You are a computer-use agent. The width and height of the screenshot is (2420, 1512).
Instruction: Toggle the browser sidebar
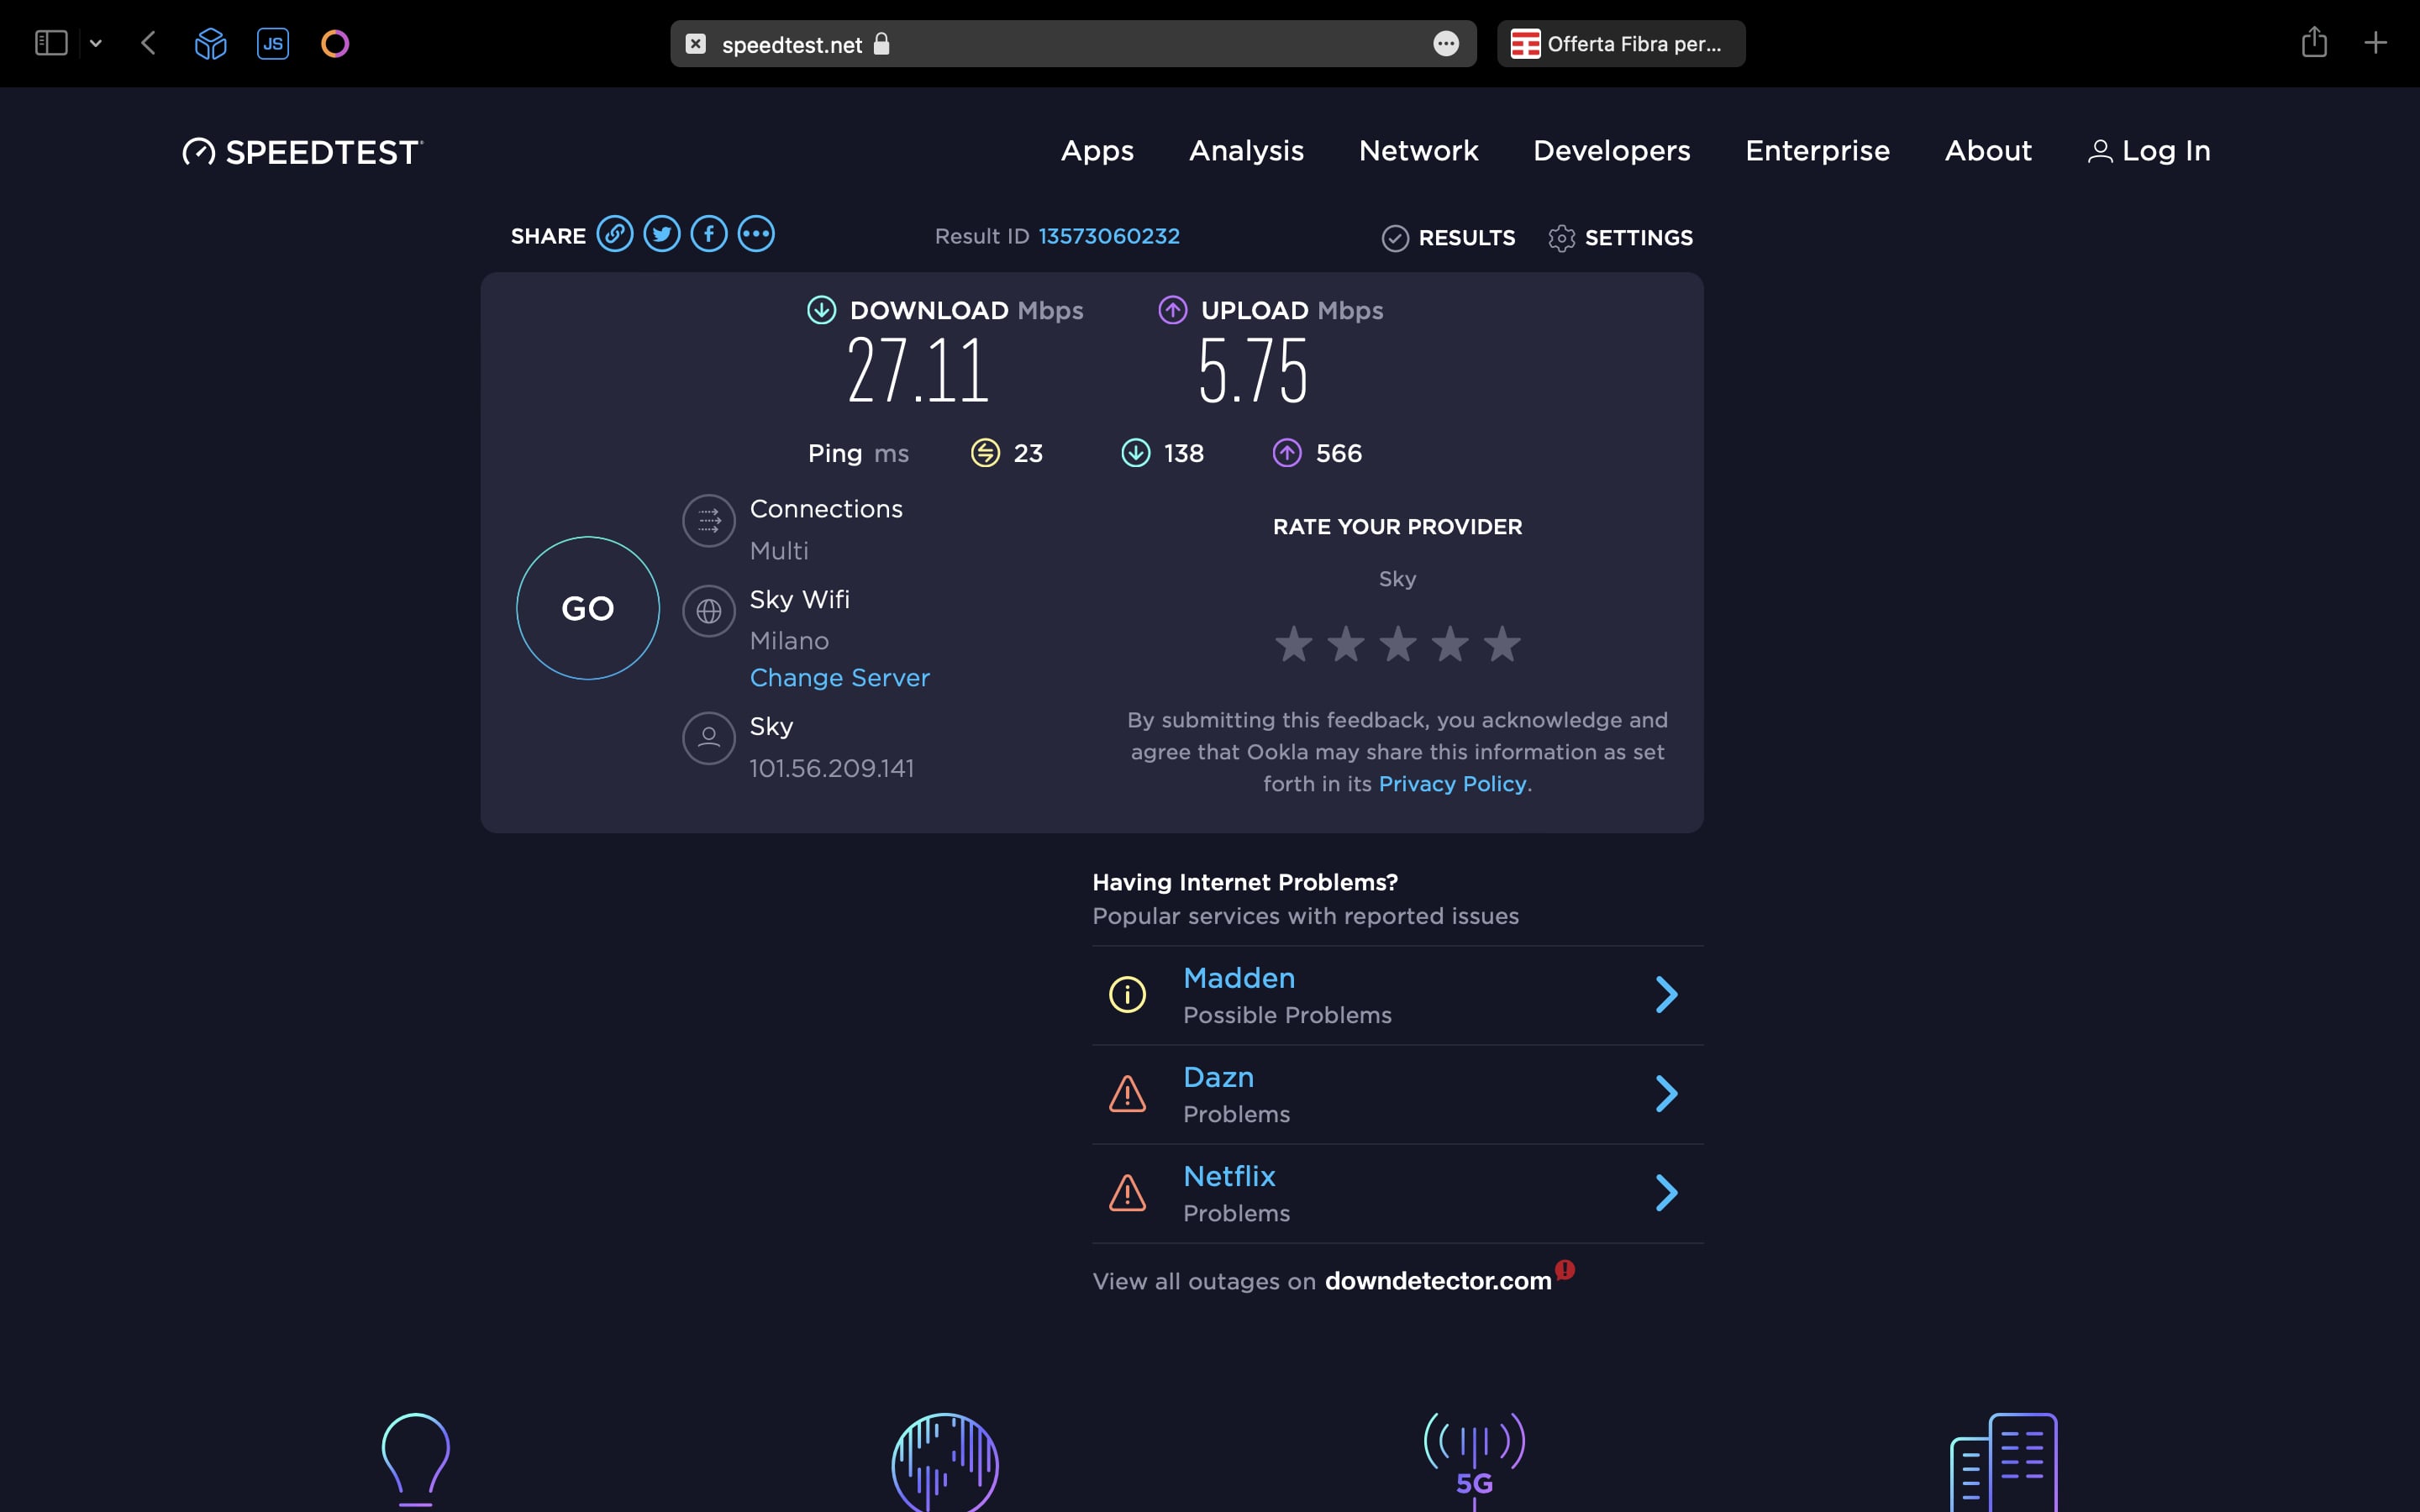(51, 43)
